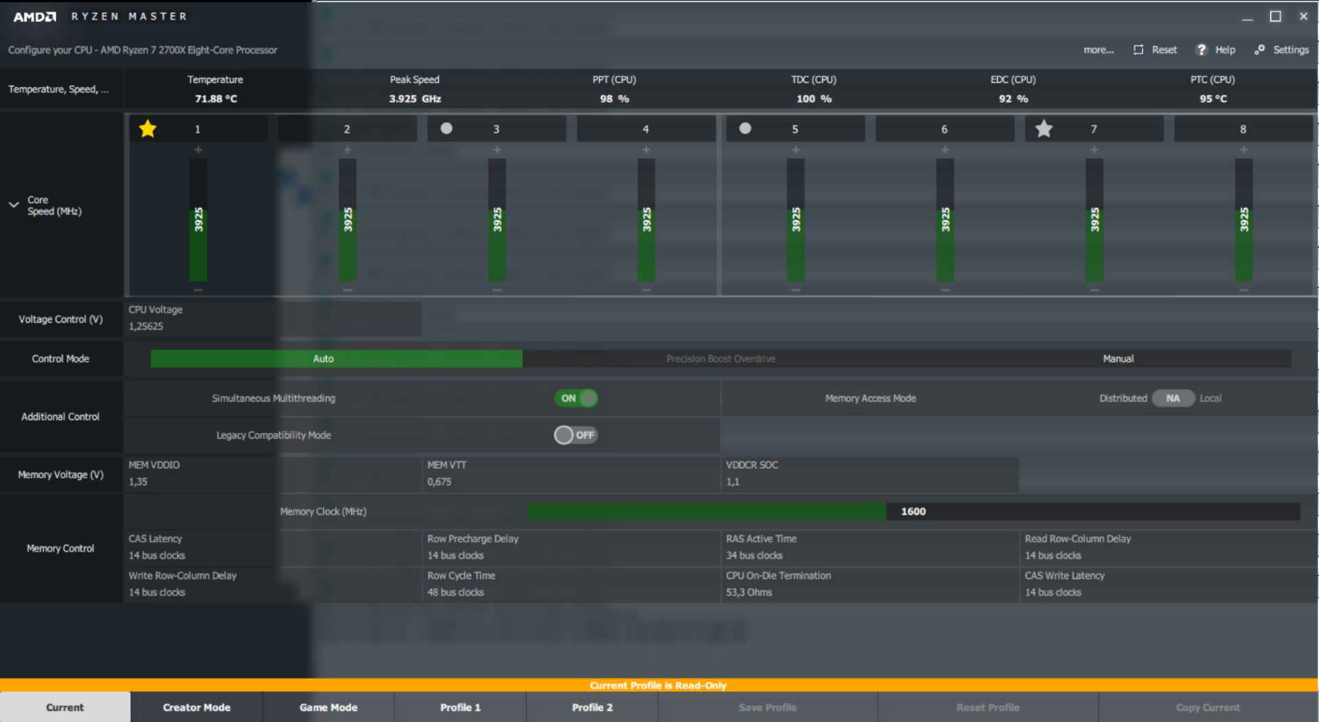Viewport: 1319px width, 722px height.
Task: Click the CPU Voltage value field
Action: click(x=272, y=319)
